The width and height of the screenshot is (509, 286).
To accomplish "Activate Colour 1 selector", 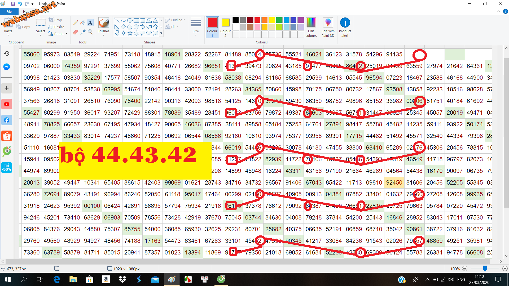I will pyautogui.click(x=212, y=27).
